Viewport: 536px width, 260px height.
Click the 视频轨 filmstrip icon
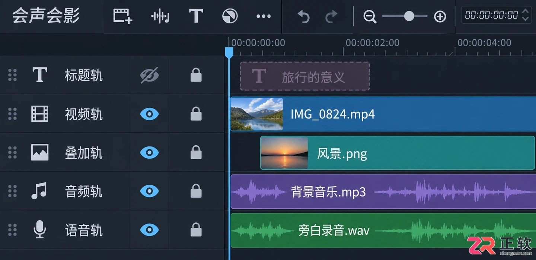pos(39,114)
